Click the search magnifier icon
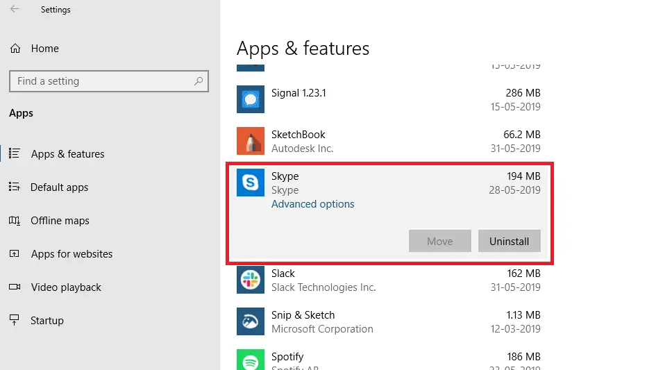Image resolution: width=656 pixels, height=370 pixels. pyautogui.click(x=199, y=81)
